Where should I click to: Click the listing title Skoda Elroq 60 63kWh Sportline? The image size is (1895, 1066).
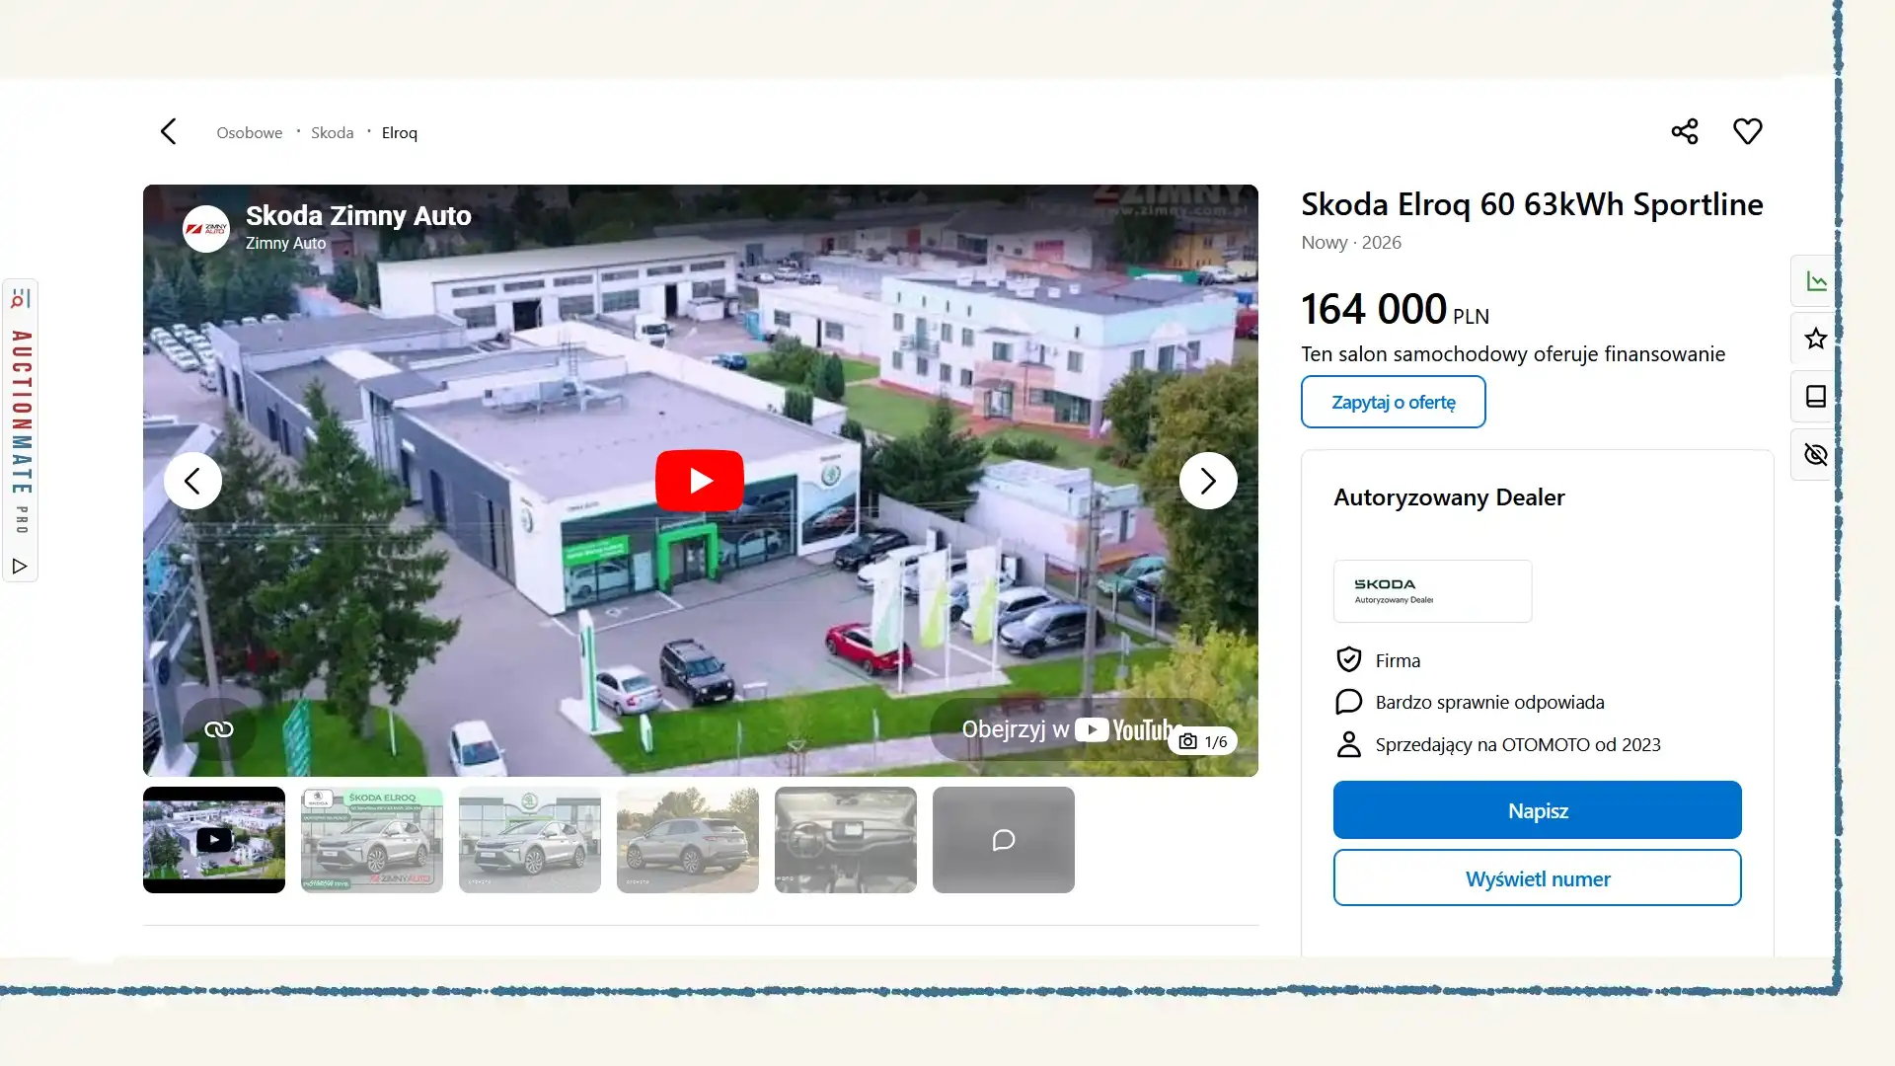click(x=1532, y=204)
